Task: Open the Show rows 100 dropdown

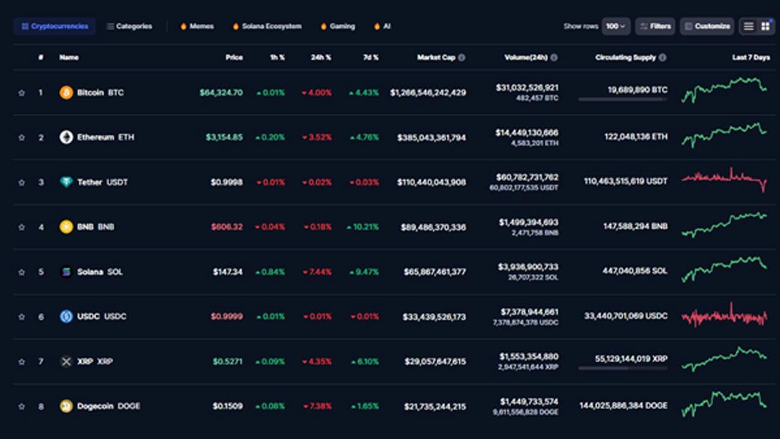Action: (x=616, y=26)
